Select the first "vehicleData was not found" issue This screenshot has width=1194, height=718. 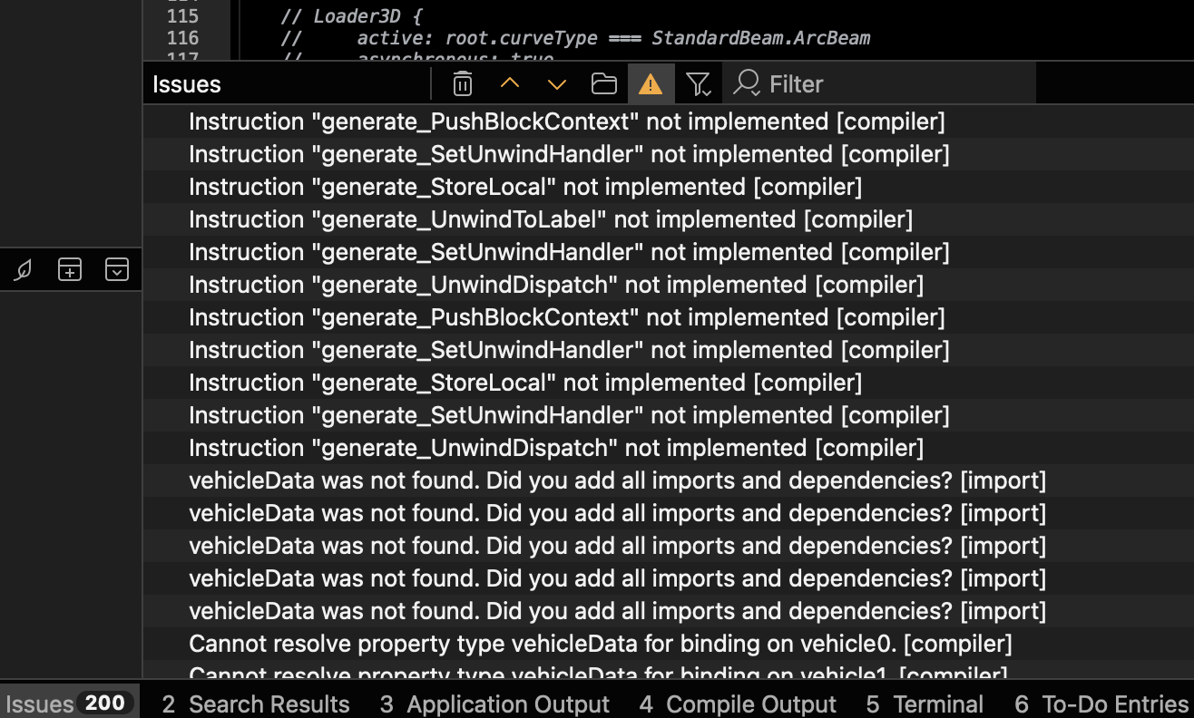[x=617, y=480]
